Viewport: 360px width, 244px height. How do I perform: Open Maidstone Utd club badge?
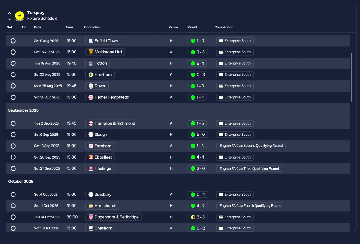coord(91,52)
